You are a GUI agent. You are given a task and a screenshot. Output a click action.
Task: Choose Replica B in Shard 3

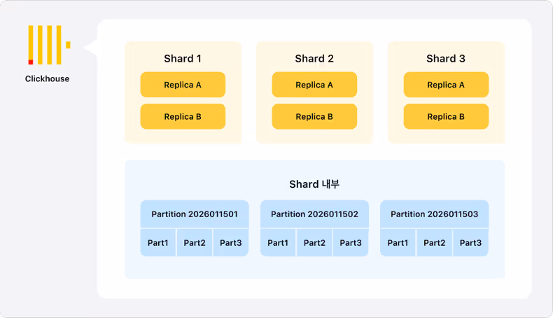click(x=446, y=116)
